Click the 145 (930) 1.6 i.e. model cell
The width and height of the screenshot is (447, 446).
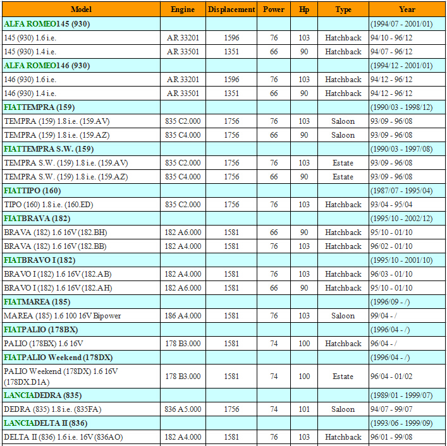click(x=81, y=38)
